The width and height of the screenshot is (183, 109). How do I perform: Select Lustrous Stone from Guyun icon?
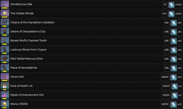coord(5,50)
